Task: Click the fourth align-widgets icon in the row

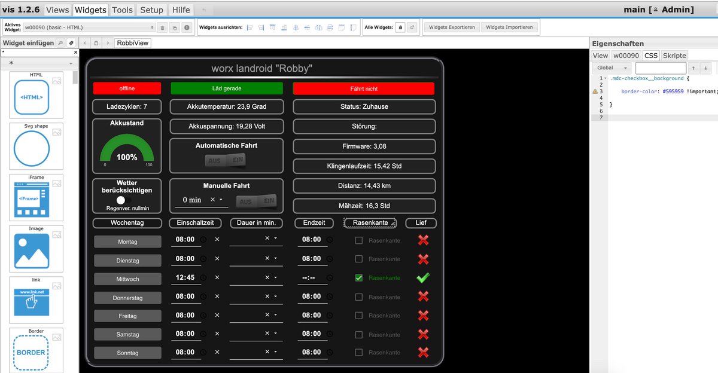Action: (284, 27)
